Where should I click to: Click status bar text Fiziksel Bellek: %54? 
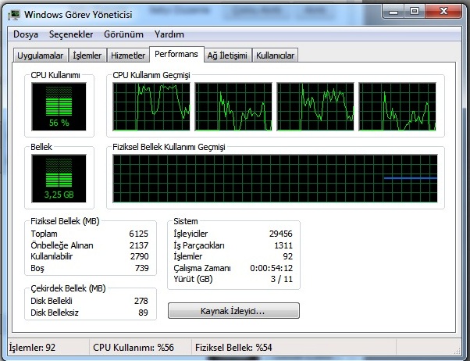[233, 348]
